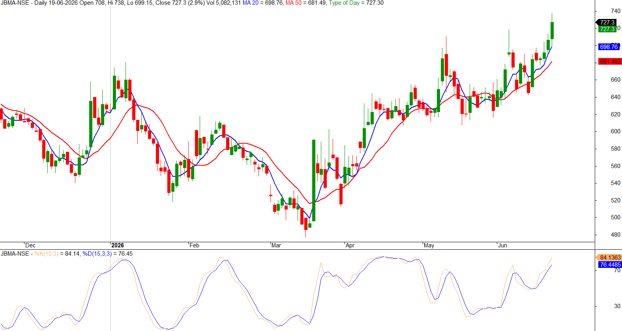Click the 'Vol 5,082,131' value in the header
Viewport: 622px width, 331px height.
[x=223, y=3]
